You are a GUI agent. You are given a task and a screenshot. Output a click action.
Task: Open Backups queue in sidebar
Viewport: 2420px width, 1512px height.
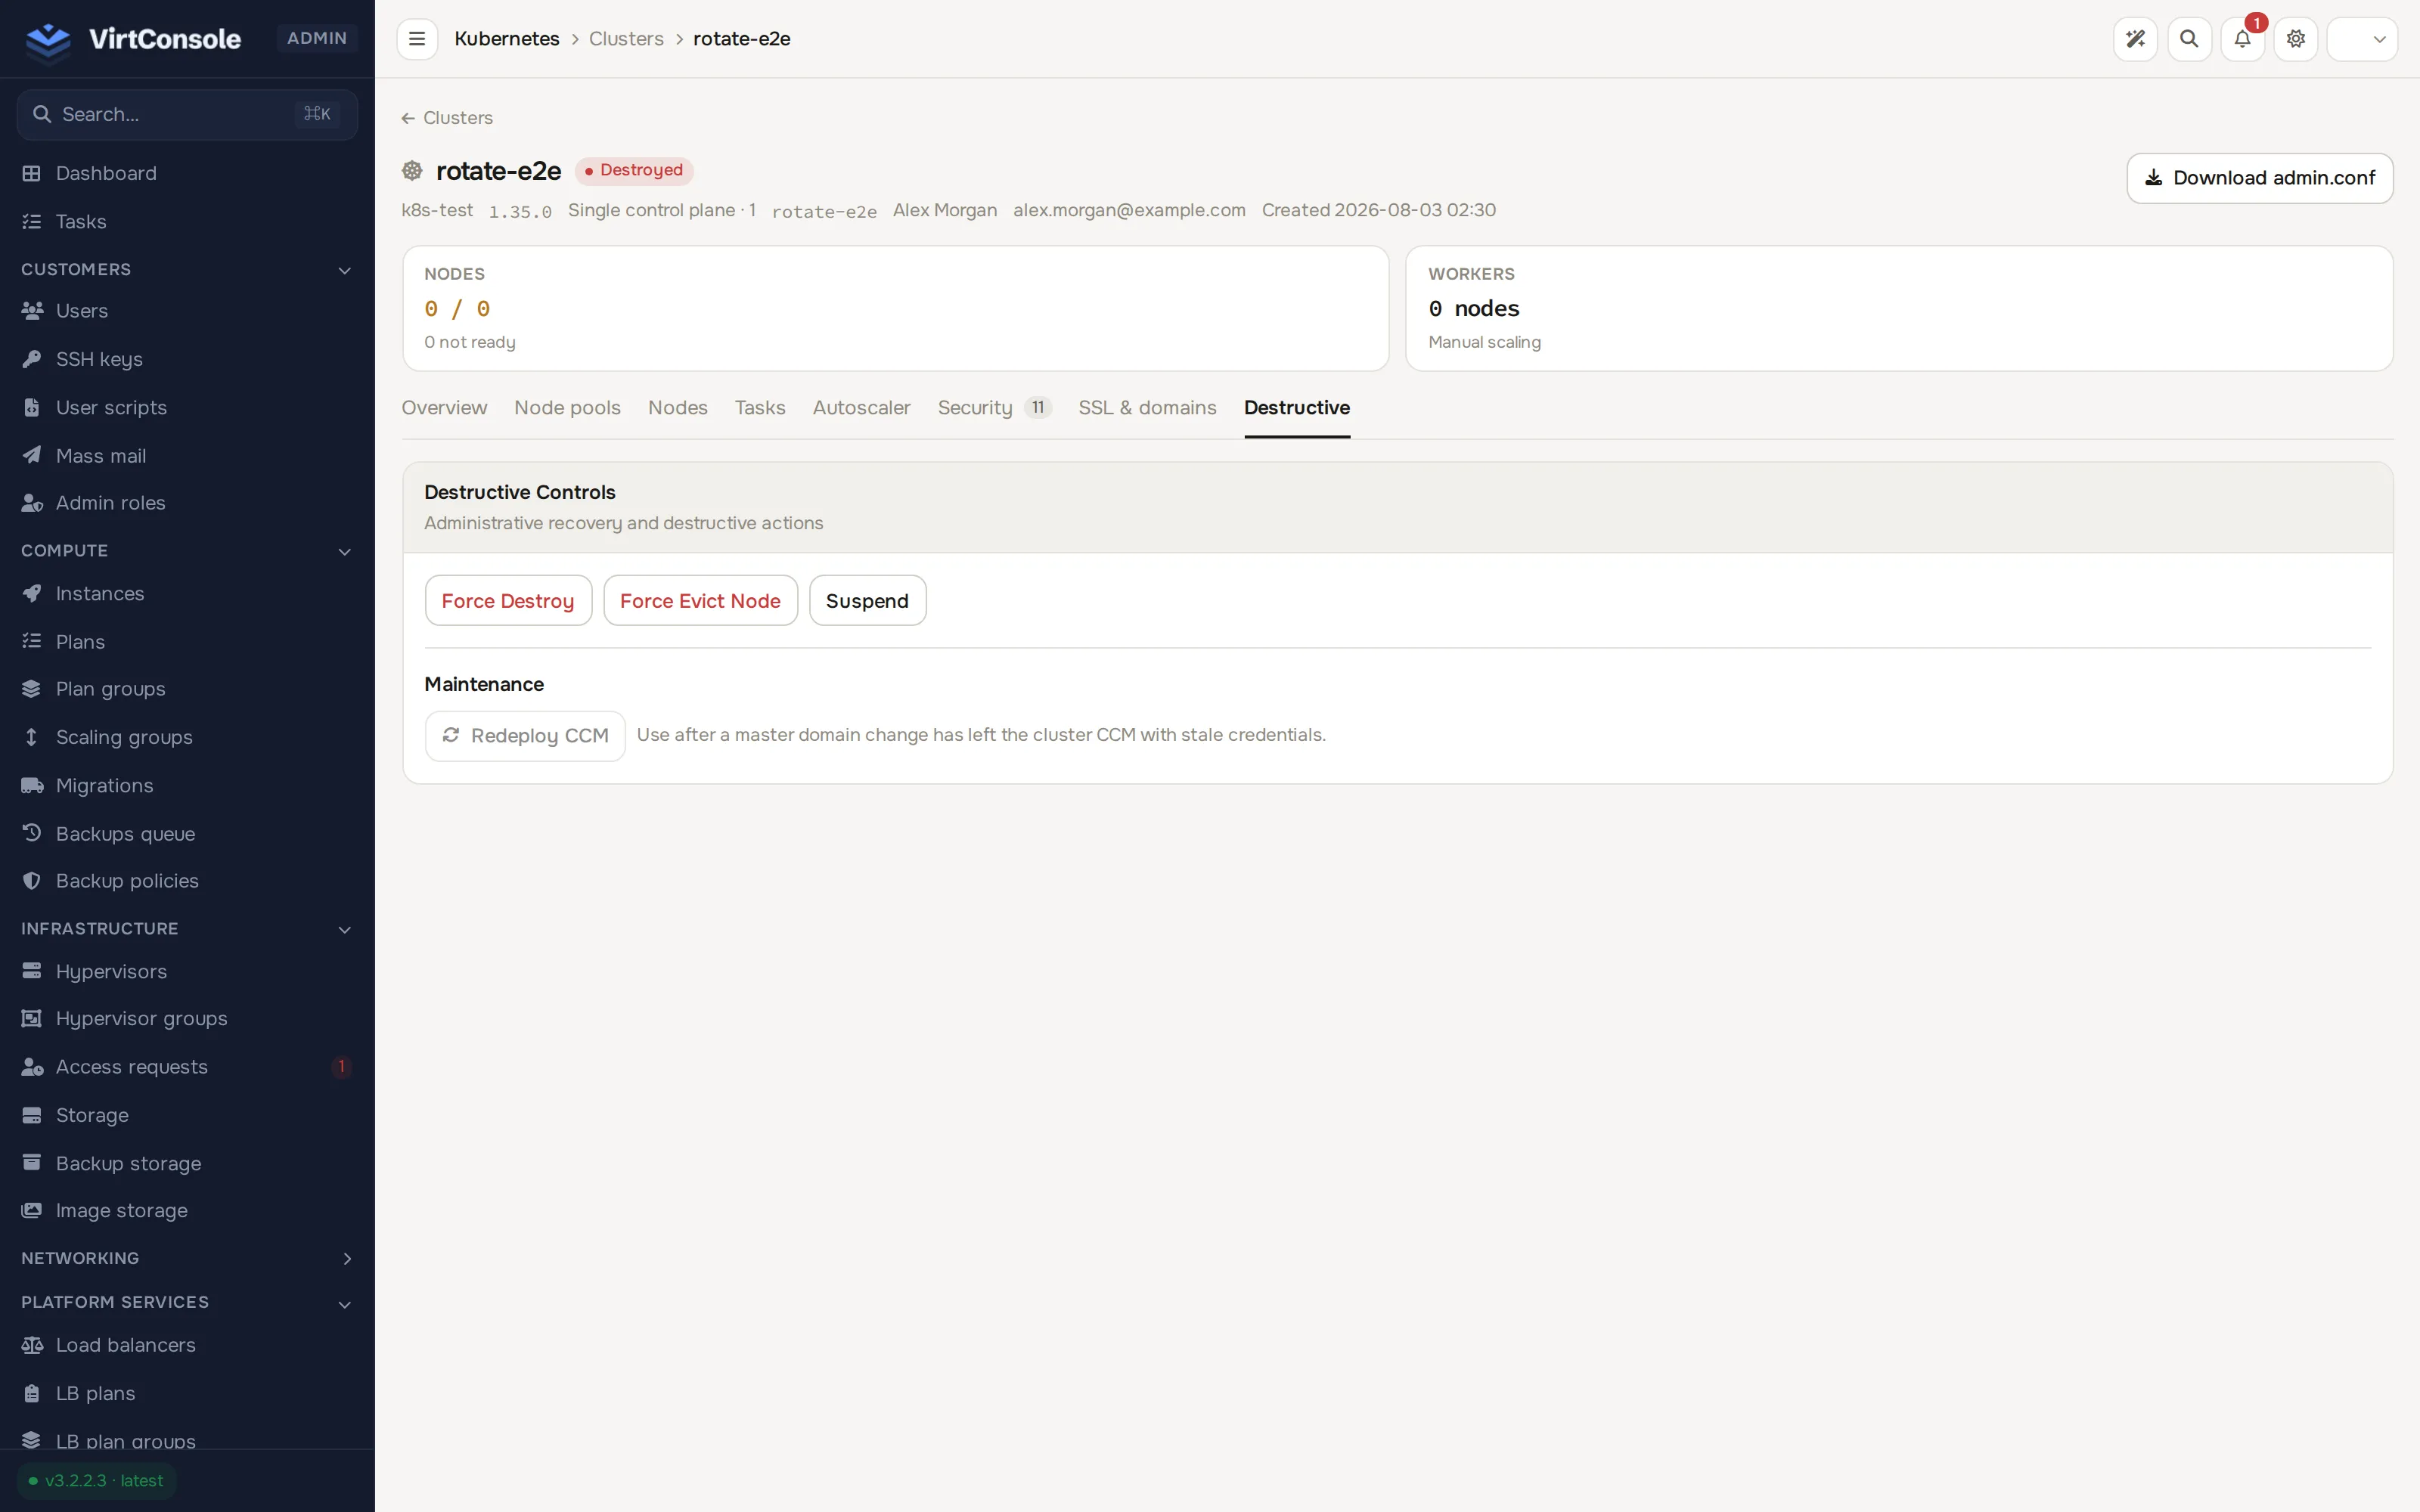tap(187, 834)
